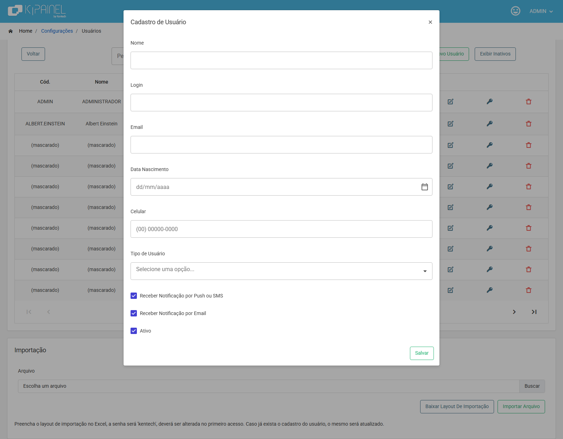This screenshot has width=563, height=439.
Task: Click the ADMIN code cell in the table
Action: (x=45, y=102)
